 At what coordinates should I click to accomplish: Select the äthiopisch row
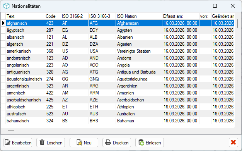120,106
